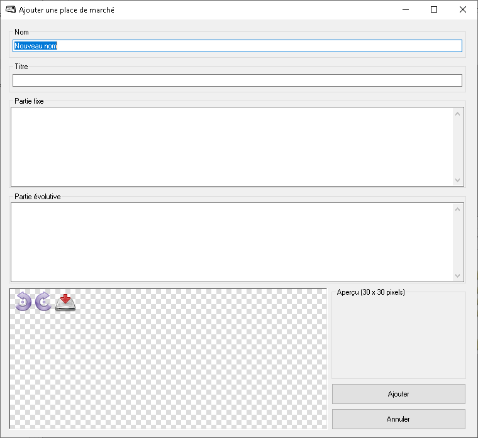Click the rotate left (counterclockwise) icon
This screenshot has width=478, height=438.
[x=23, y=302]
